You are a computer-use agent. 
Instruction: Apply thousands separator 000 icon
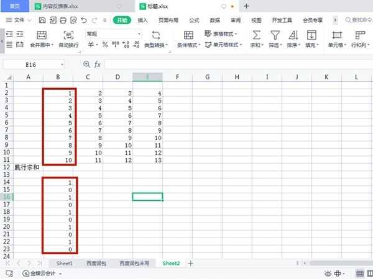(116, 45)
